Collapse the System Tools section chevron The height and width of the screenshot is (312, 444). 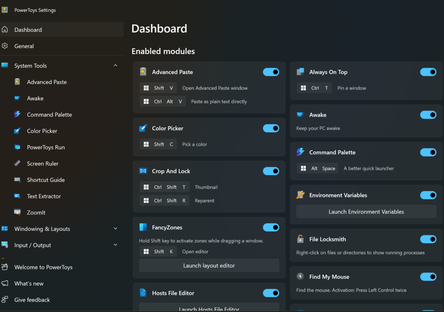[x=115, y=65]
